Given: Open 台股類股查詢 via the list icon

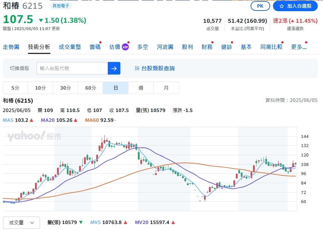Looking at the screenshot, I should pos(137,68).
